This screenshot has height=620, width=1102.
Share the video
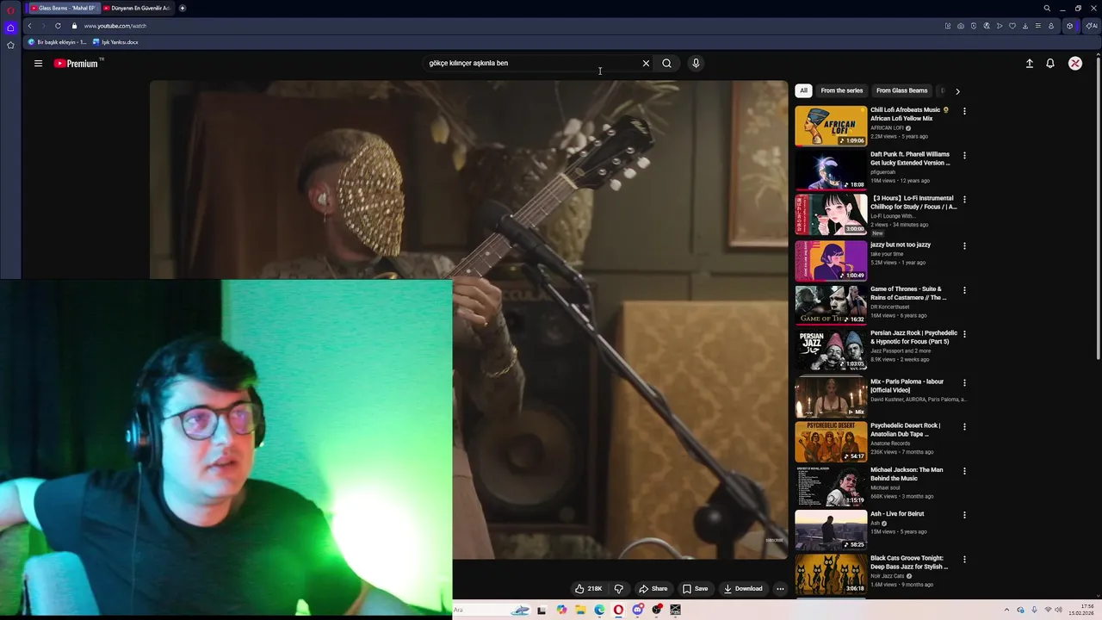[653, 589]
